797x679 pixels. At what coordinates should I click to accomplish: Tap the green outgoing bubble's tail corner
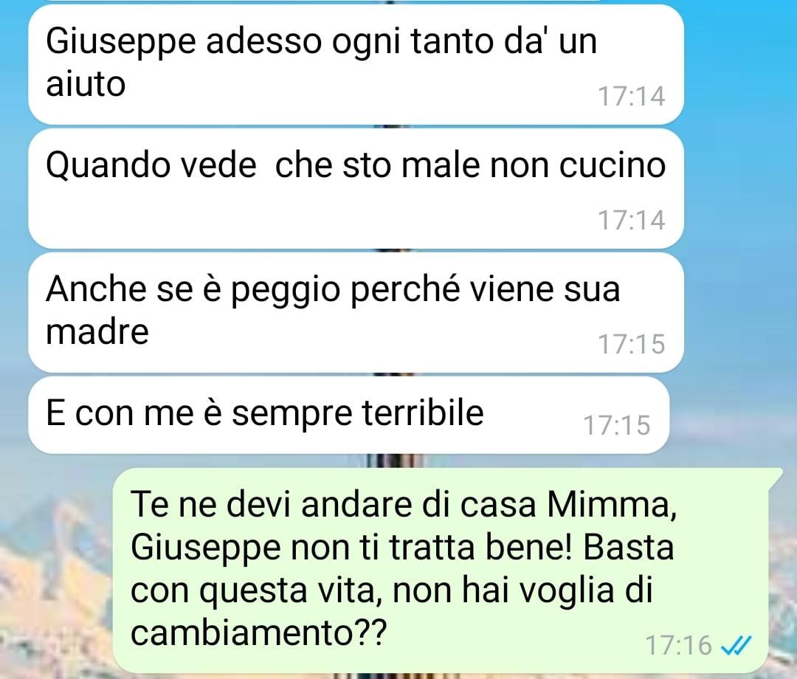click(x=775, y=476)
